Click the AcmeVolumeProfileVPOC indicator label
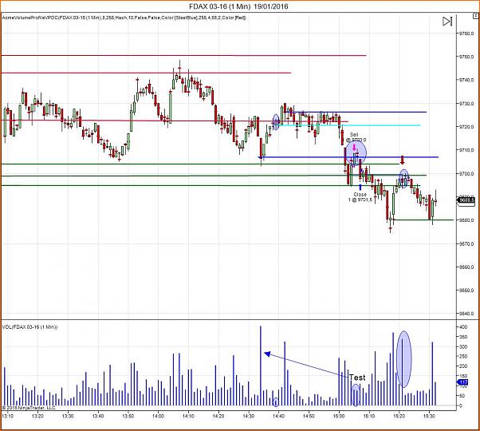This screenshot has height=431, width=480. point(124,18)
